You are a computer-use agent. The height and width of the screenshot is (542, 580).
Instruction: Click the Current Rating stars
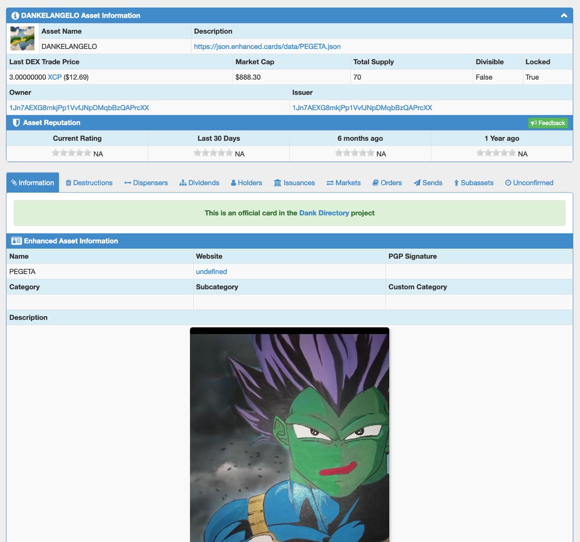pyautogui.click(x=71, y=153)
